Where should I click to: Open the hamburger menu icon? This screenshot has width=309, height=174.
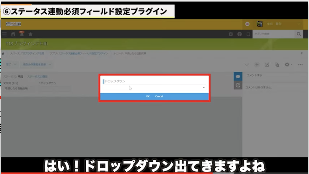[5, 34]
